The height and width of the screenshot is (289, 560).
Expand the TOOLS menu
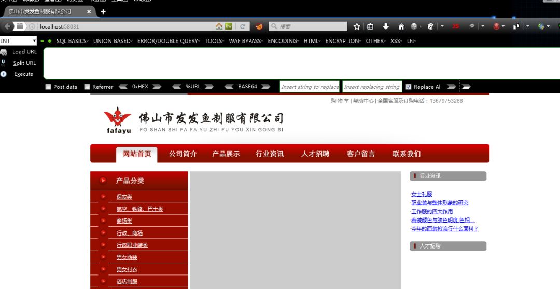[x=214, y=41]
